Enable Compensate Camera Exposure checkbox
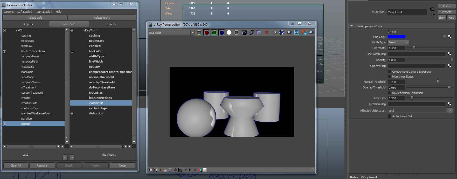 click(389, 72)
